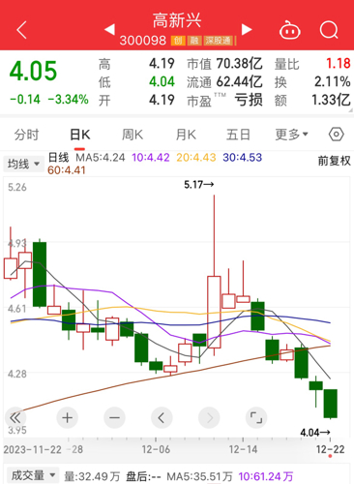Switch to 分时 tab
The height and width of the screenshot is (484, 354).
coord(26,135)
